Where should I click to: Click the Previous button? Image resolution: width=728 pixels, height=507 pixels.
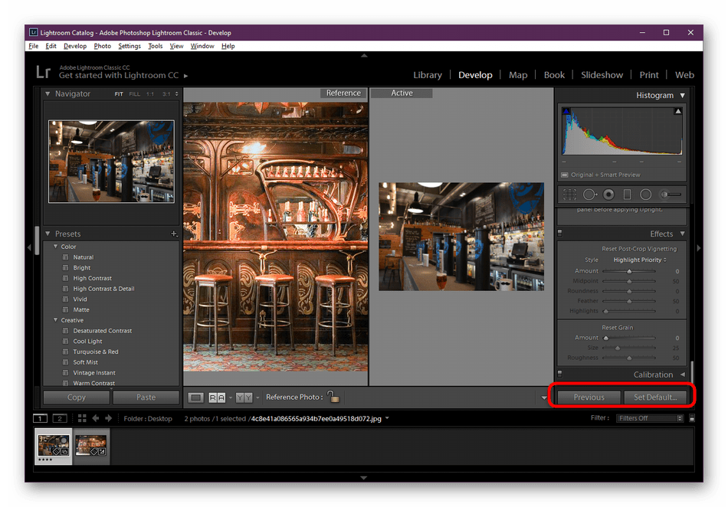[589, 397]
